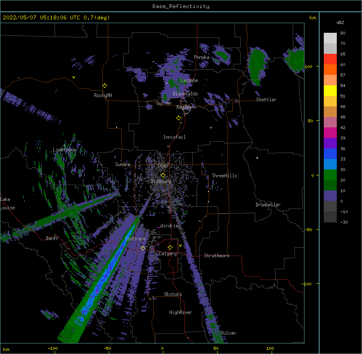Select the 100 tick on horizontal axis
362x354 pixels.
click(x=270, y=348)
